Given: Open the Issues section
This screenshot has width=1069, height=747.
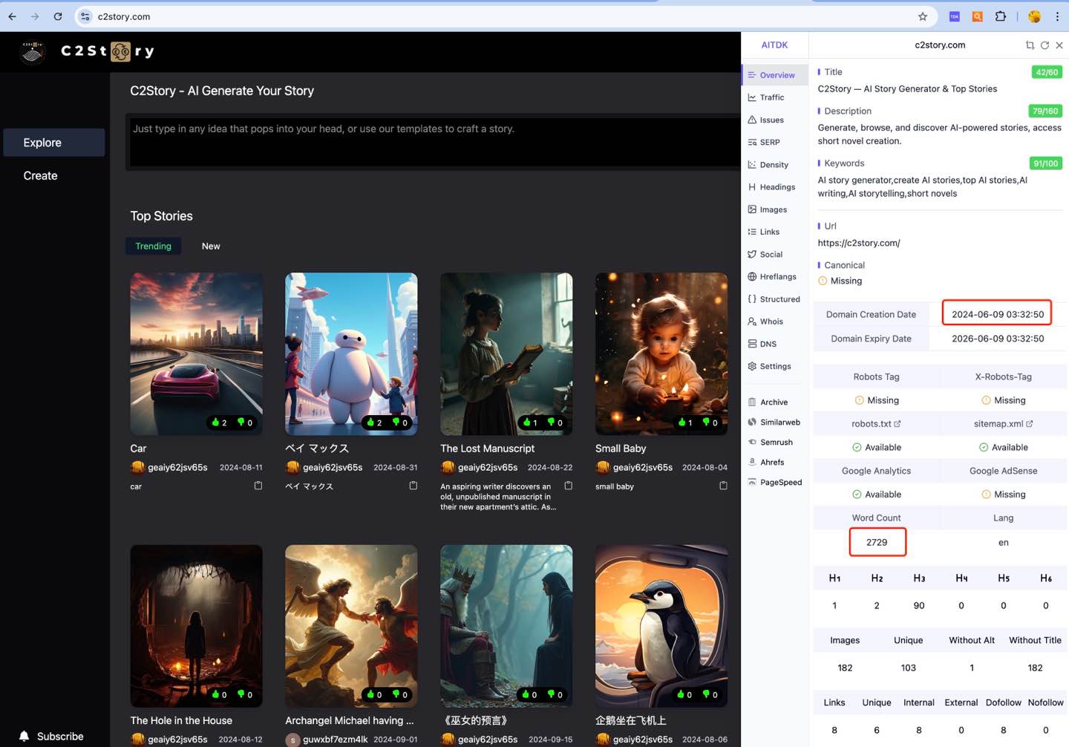Looking at the screenshot, I should point(771,120).
